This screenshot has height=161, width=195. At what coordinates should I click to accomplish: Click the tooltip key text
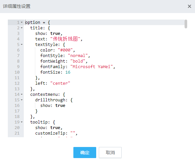pyautogui.click(x=39, y=122)
